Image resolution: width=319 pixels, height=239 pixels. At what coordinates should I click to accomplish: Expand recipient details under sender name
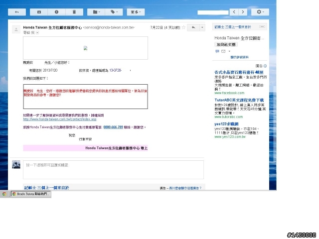[x=37, y=32]
